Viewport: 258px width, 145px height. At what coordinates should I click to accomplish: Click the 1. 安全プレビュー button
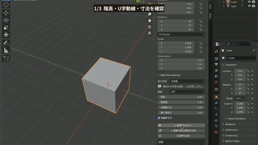(x=181, y=125)
